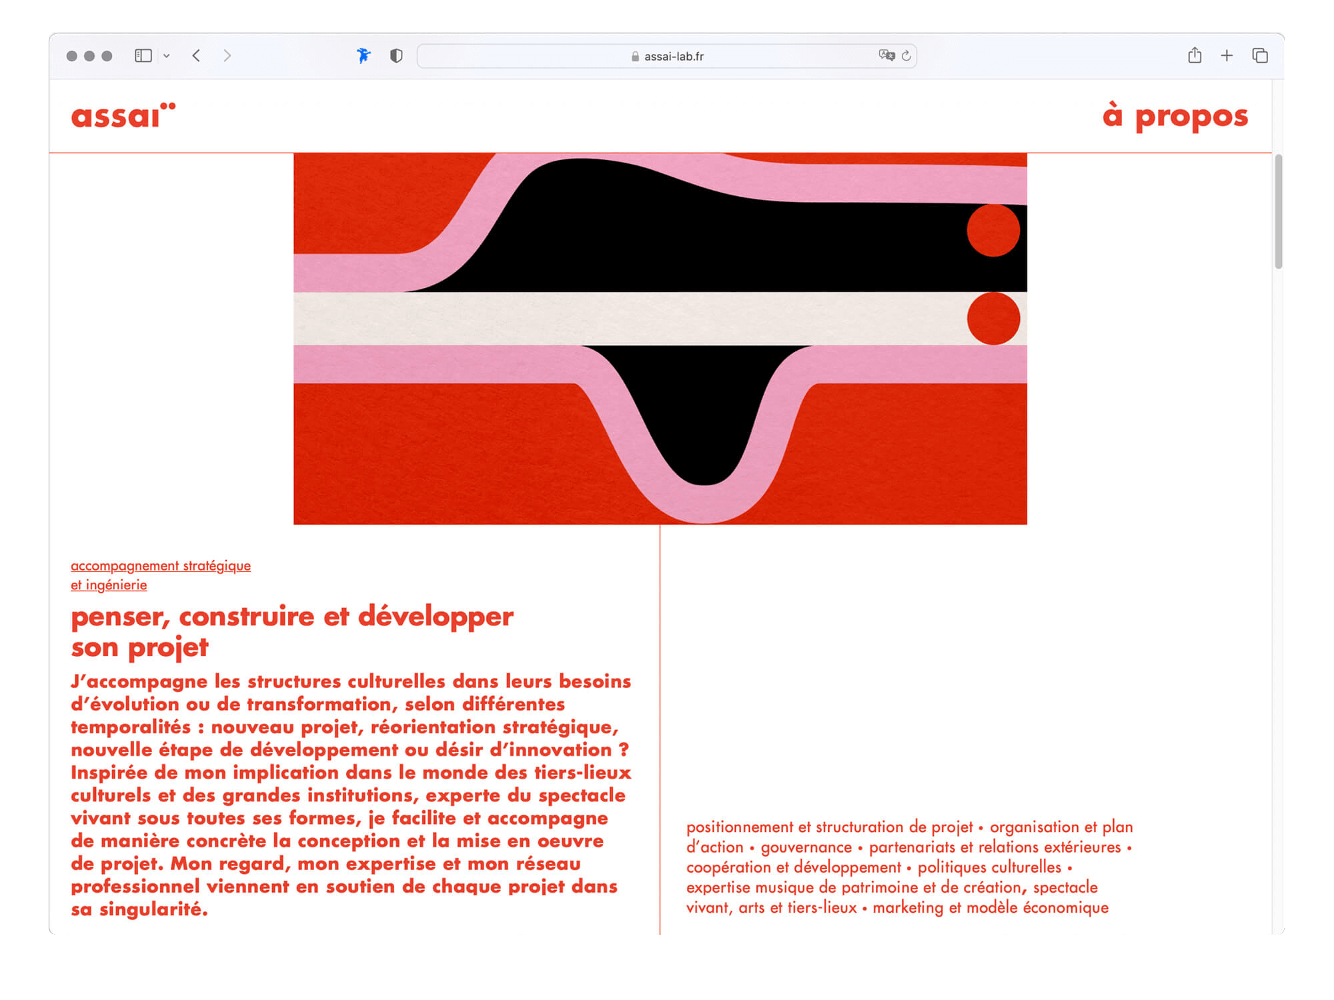Close the Safari window
The height and width of the screenshot is (1000, 1334).
(x=72, y=56)
